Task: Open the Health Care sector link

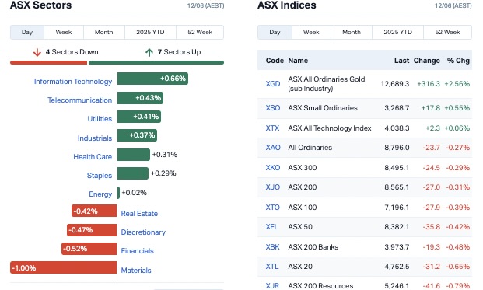Action: point(93,157)
